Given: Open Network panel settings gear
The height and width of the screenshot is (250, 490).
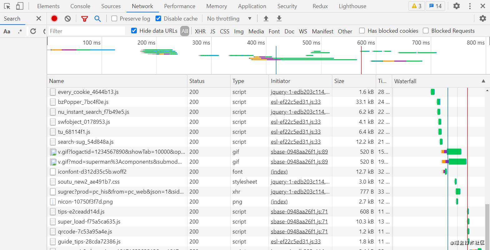Looking at the screenshot, I should coord(483,18).
